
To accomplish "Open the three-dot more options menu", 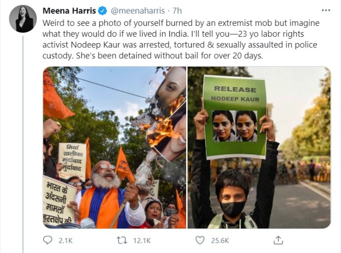I will [326, 10].
